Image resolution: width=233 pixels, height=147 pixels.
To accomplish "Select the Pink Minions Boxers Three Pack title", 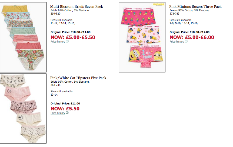I will [195, 6].
